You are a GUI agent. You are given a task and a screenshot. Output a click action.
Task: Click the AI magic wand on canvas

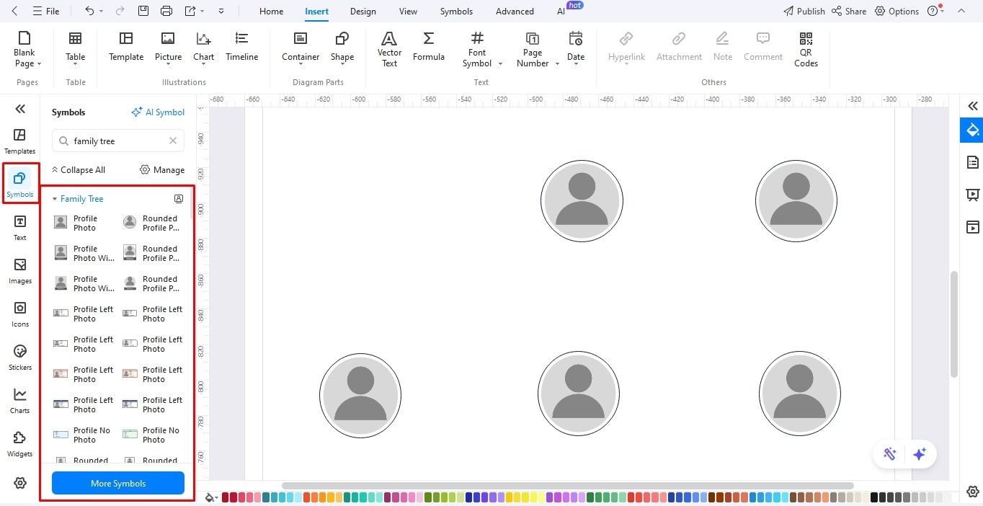[x=890, y=454]
